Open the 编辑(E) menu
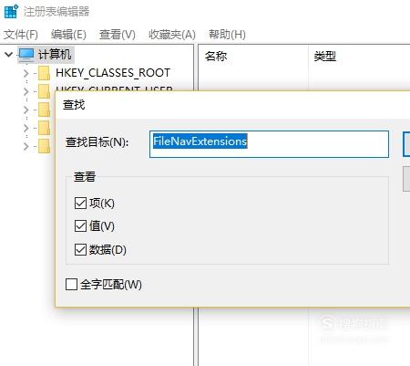410x366 pixels. (x=68, y=35)
